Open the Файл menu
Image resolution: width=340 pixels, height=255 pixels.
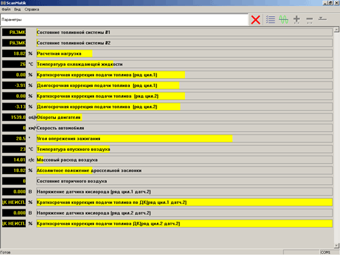coord(6,10)
